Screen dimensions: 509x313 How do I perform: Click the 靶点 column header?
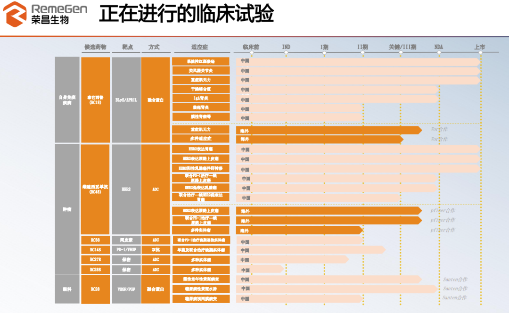(127, 47)
